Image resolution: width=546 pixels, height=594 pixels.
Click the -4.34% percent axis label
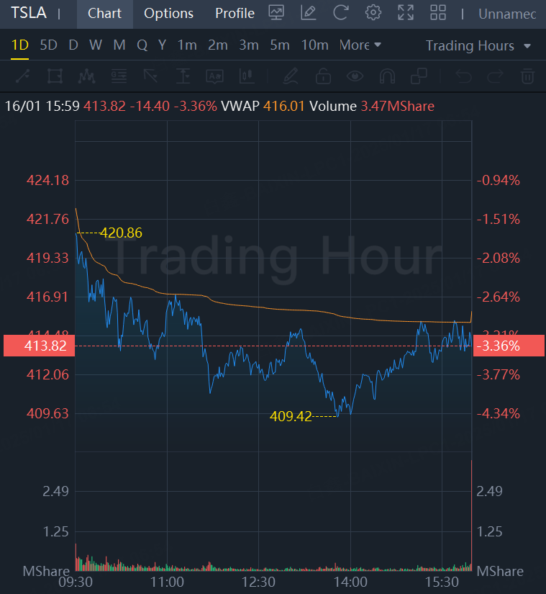pos(499,413)
